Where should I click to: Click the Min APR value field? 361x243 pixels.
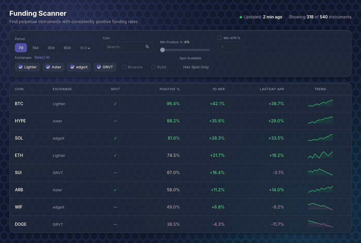231,47
